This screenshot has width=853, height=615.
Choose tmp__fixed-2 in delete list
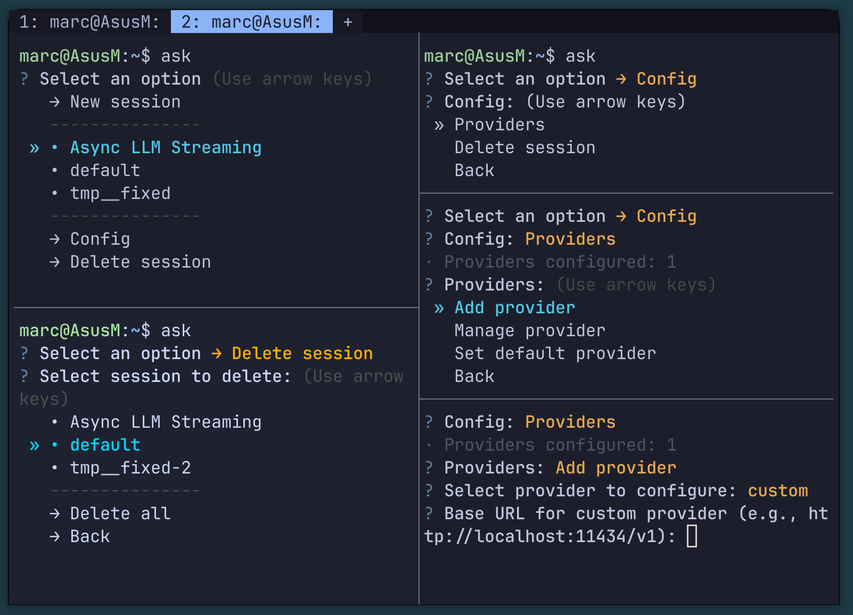130,468
